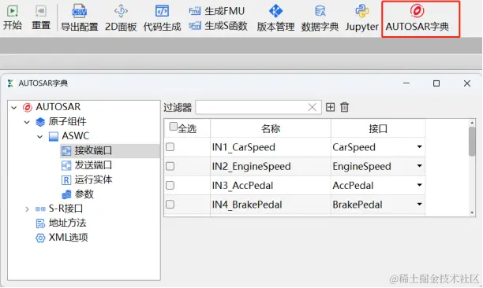
Task: Collapse the ASWC tree node
Action: pos(40,137)
